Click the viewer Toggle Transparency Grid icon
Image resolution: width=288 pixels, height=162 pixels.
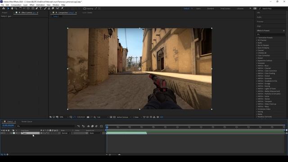(114, 117)
